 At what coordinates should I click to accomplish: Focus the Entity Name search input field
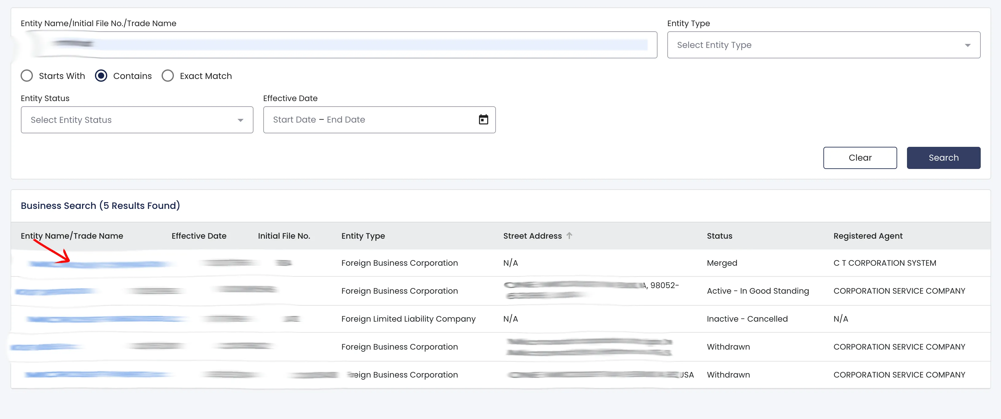tap(339, 45)
